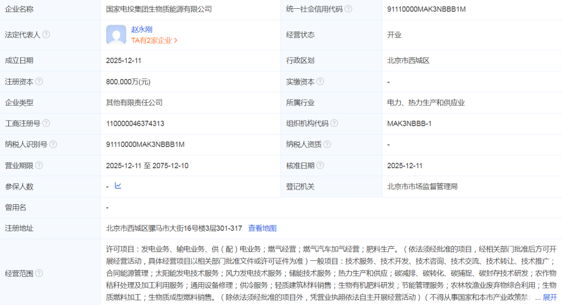The width and height of the screenshot is (562, 305).
Task: Open the trend chart icon for 参保人数
Action: tap(118, 186)
